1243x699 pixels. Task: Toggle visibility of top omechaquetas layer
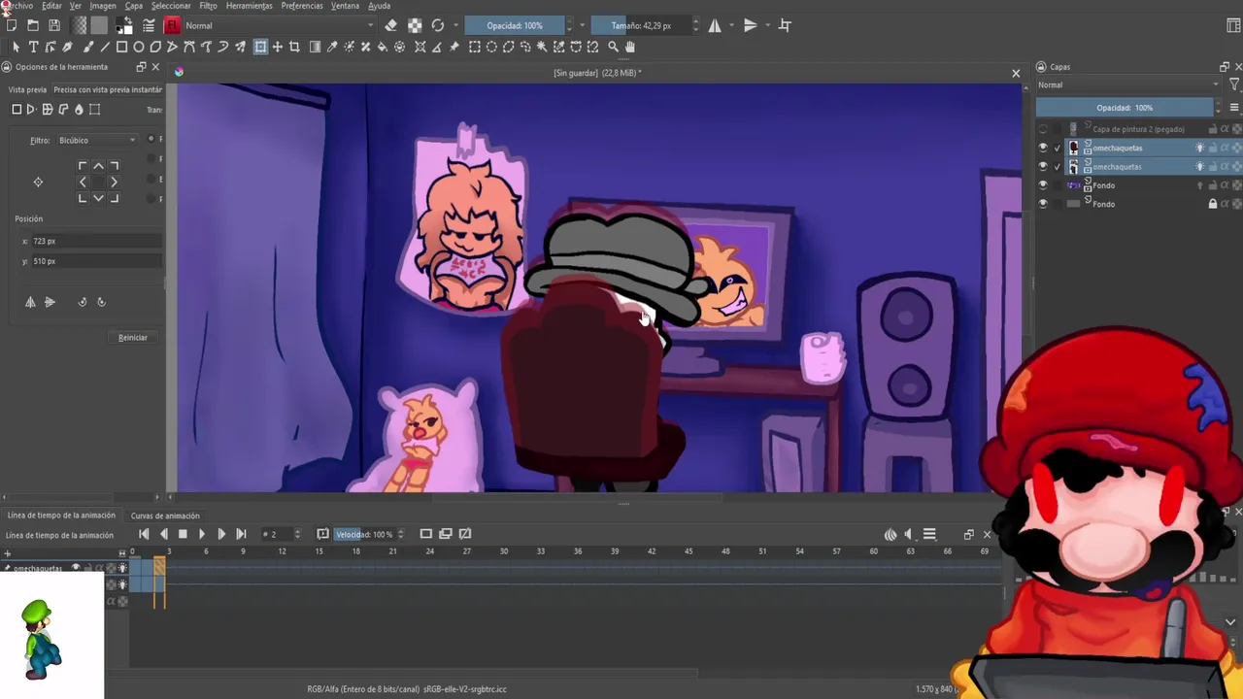[1043, 148]
